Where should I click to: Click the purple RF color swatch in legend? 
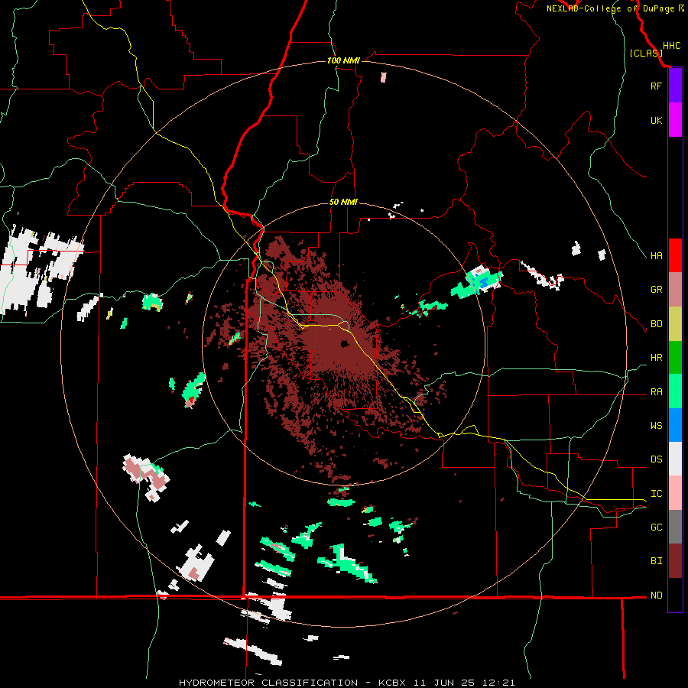(x=675, y=86)
